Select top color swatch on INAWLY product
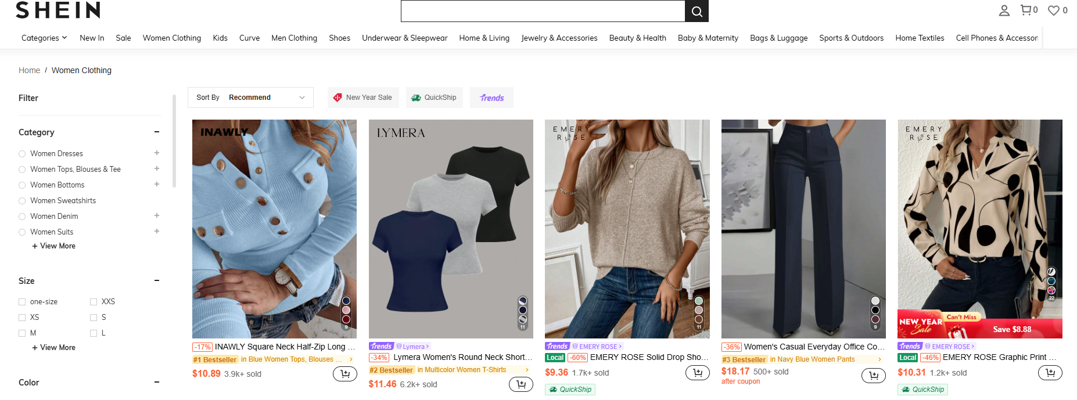The image size is (1077, 400). [346, 301]
